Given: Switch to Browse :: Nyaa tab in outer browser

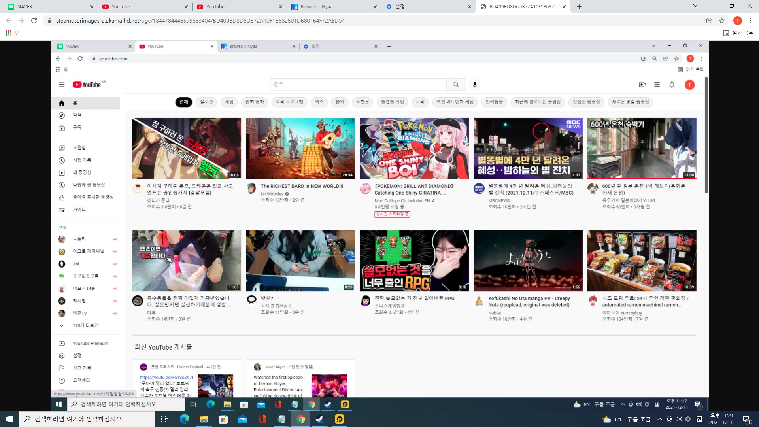Looking at the screenshot, I should [x=334, y=6].
